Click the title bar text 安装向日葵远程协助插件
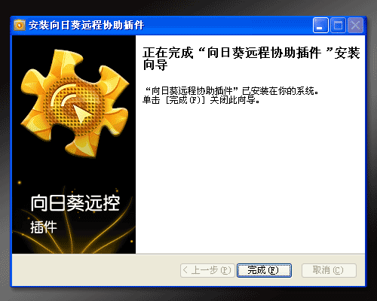 click(86, 26)
